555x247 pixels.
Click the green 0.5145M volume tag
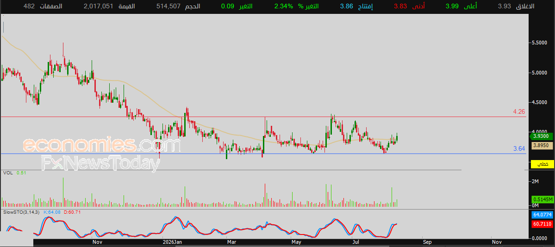(x=542, y=199)
